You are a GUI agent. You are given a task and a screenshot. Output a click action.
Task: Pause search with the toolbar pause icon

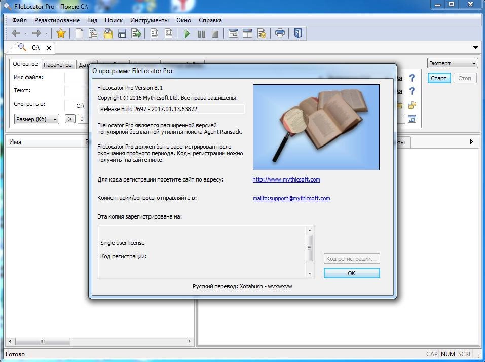201,34
